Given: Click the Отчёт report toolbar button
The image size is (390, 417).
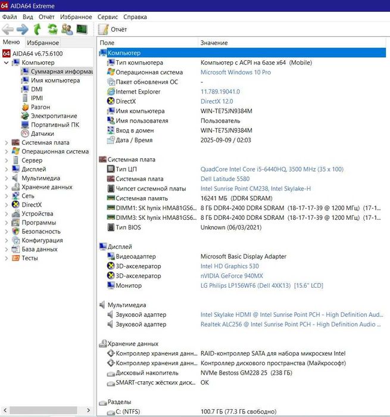Looking at the screenshot, I should tap(113, 29).
